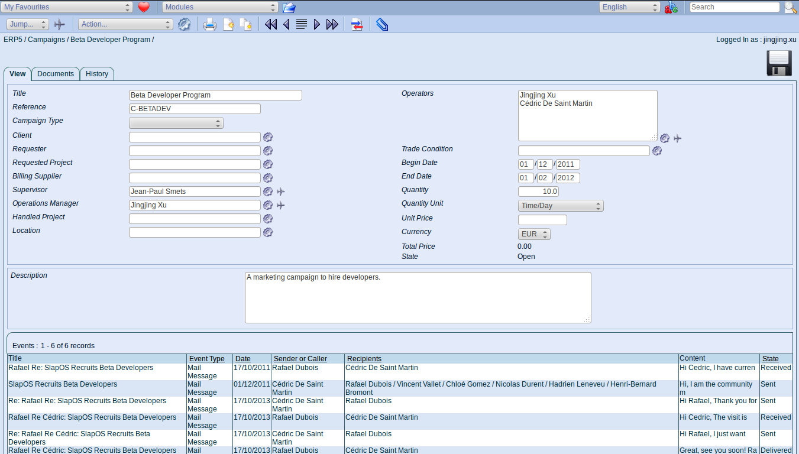799x454 pixels.
Task: Click the language change icon beside English
Action: 671,7
